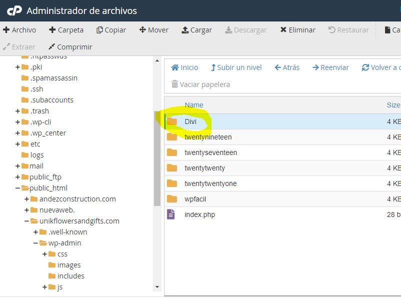This screenshot has height=300, width=401.
Task: Sort files by the Name column
Action: 194,105
